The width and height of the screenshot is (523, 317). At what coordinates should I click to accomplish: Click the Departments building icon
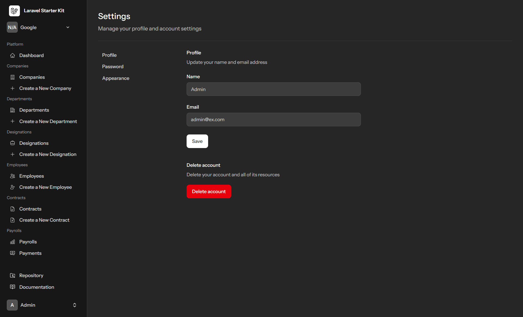tap(13, 110)
